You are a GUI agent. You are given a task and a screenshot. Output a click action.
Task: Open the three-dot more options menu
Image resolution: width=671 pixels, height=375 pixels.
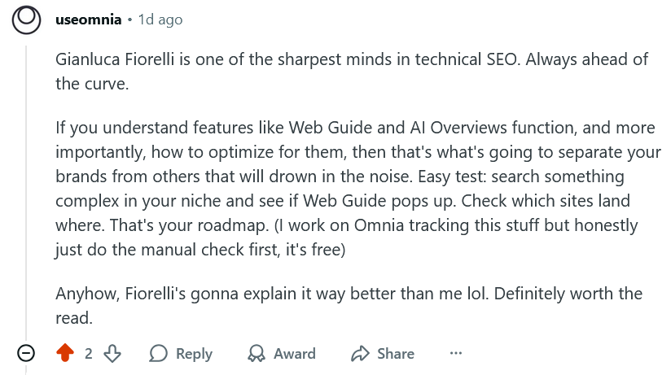(x=456, y=353)
